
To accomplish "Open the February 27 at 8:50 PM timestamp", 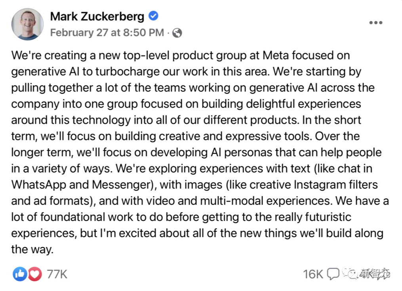I will [x=107, y=33].
